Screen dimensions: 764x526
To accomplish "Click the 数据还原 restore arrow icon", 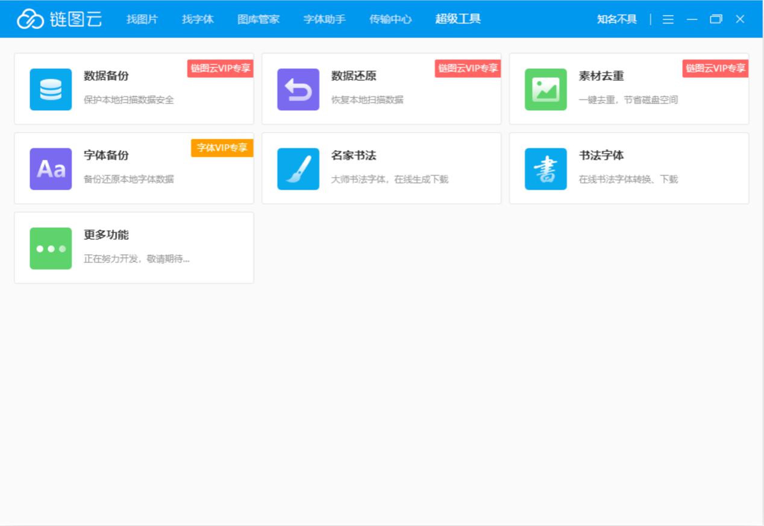I will (x=298, y=89).
